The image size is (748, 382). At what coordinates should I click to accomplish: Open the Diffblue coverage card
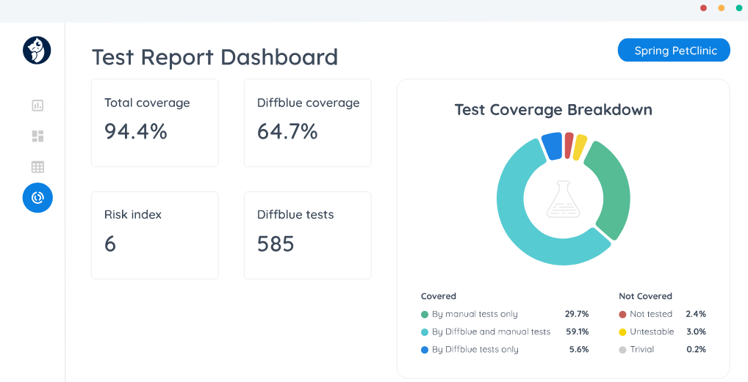(308, 122)
